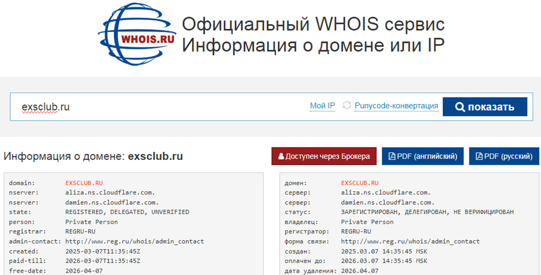Screen dimensions: 541x275
Task: Click the domain search field containing exsclub.ru
Action: [x=161, y=107]
